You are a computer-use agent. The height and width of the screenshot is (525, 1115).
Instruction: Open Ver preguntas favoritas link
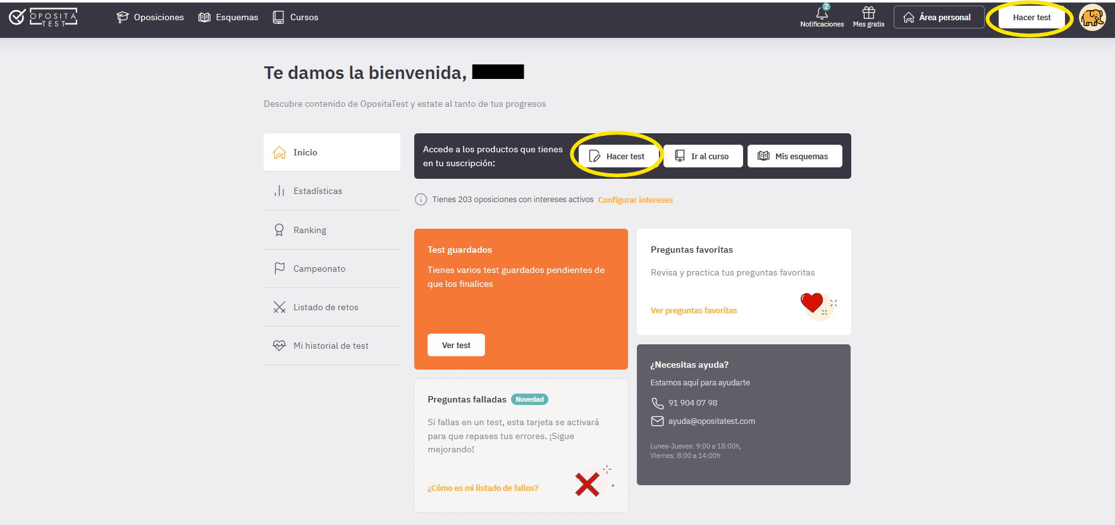pyautogui.click(x=694, y=310)
